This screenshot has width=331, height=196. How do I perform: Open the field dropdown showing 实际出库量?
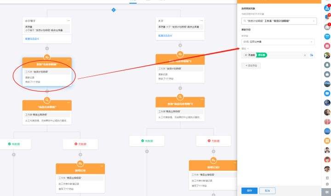coord(278,42)
